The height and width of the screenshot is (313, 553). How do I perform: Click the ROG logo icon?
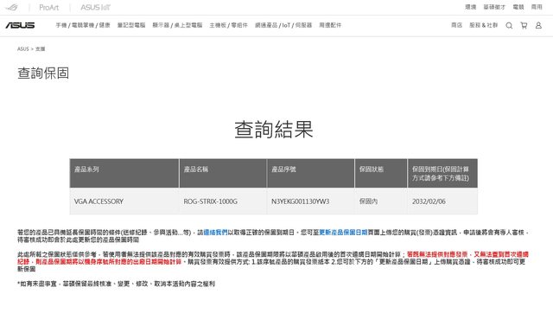11,8
